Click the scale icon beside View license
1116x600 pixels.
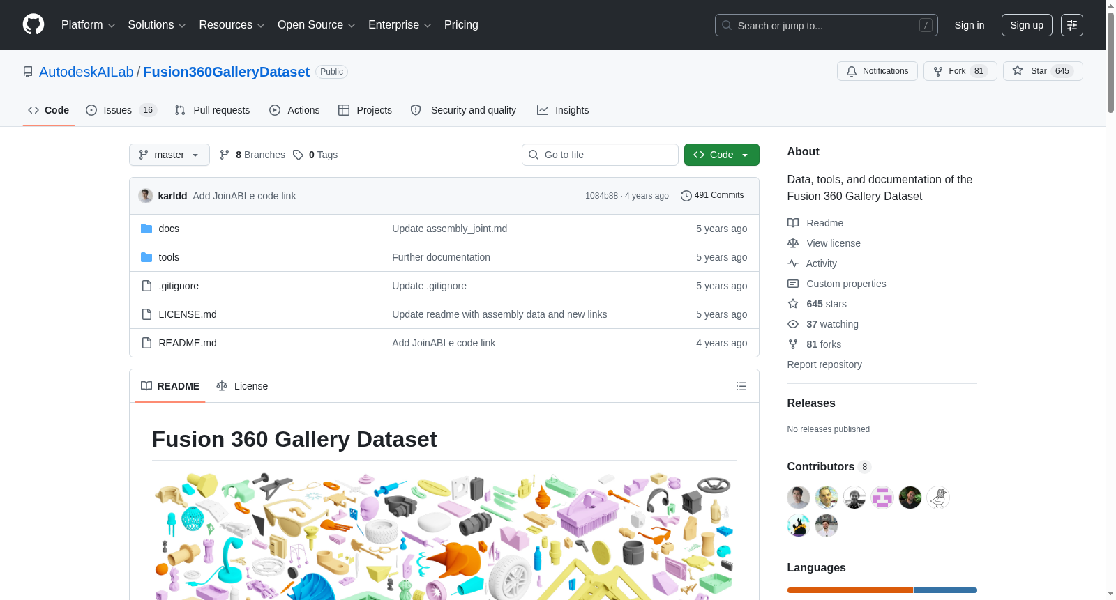[793, 243]
